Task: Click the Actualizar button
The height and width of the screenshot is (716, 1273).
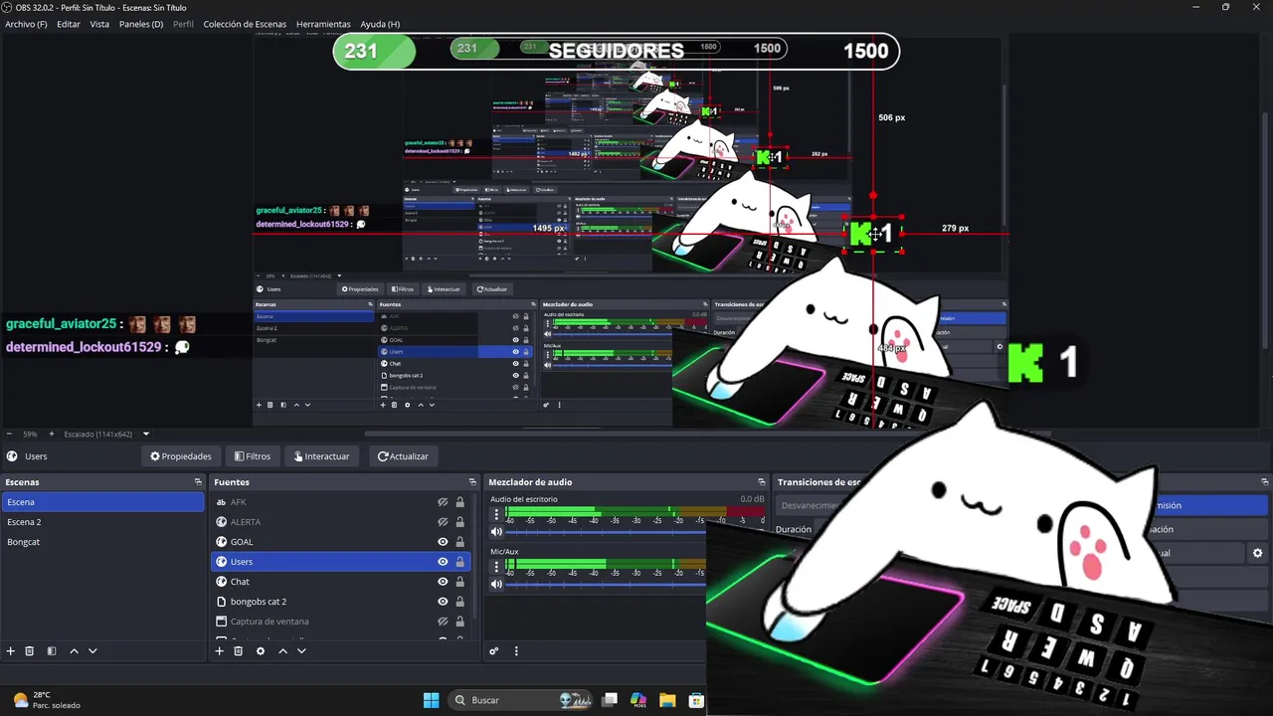Action: pos(403,456)
